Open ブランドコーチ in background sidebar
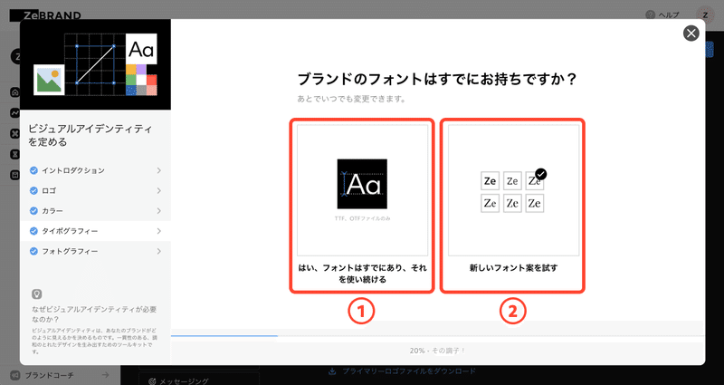The width and height of the screenshot is (724, 385). pos(60,375)
